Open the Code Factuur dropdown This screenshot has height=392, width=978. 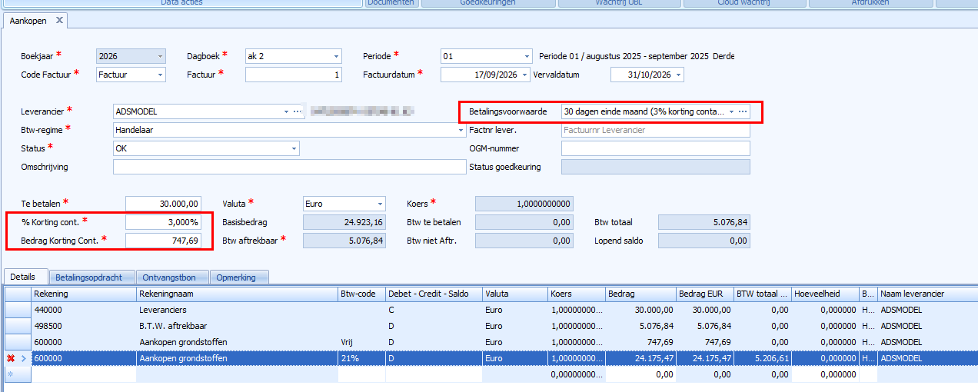[x=160, y=75]
